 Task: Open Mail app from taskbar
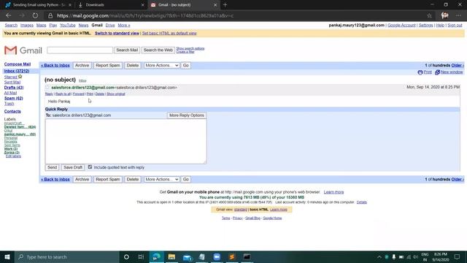[187, 257]
